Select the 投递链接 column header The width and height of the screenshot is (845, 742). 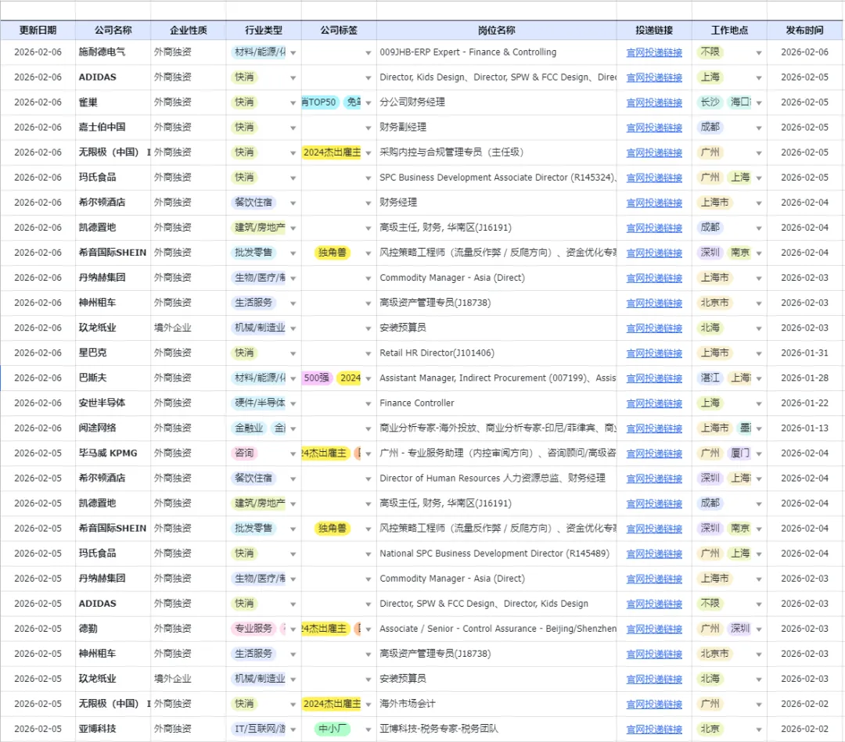pyautogui.click(x=654, y=30)
